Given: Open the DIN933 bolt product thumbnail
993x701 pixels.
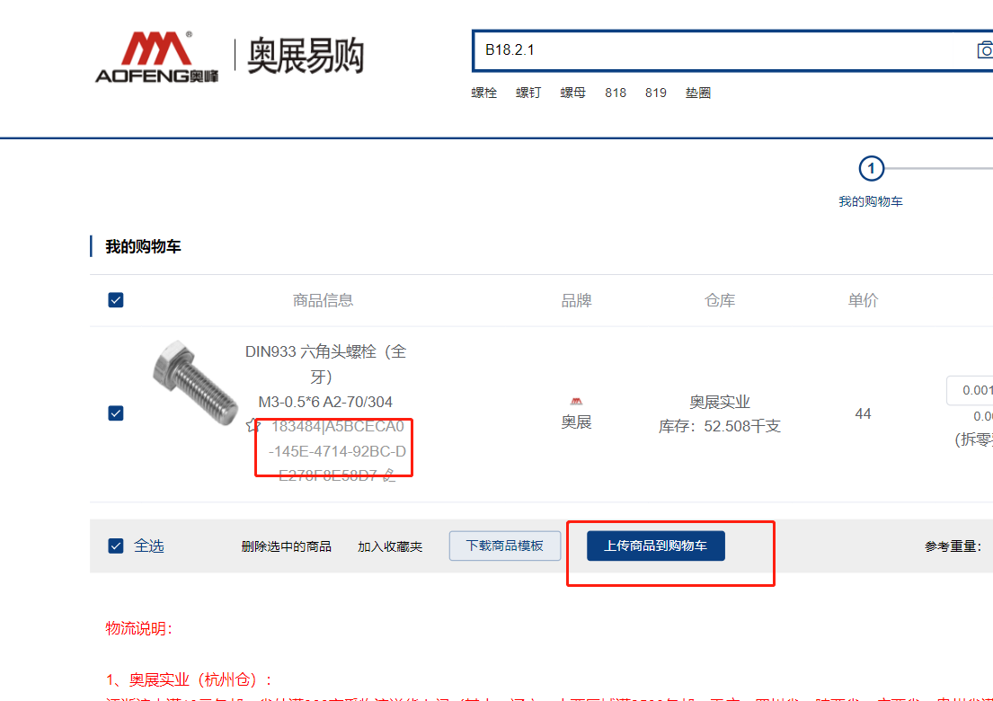Looking at the screenshot, I should pos(195,382).
